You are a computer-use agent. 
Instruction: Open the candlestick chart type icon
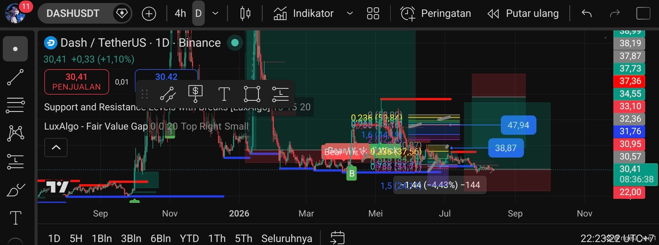click(245, 13)
